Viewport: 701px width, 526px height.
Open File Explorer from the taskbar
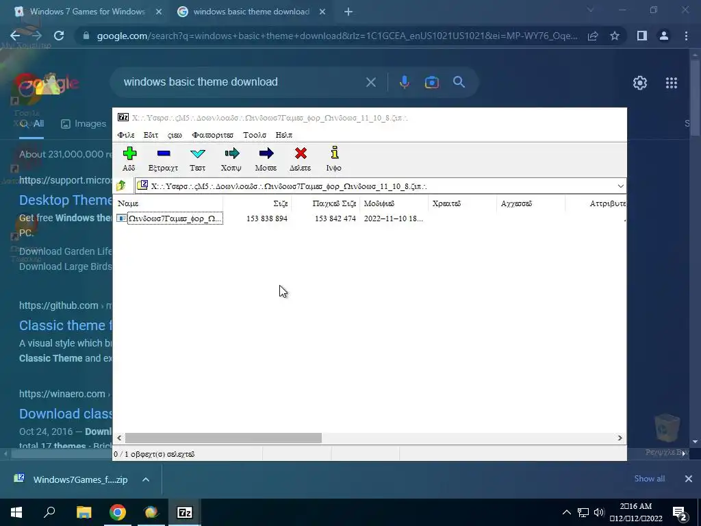click(x=84, y=512)
